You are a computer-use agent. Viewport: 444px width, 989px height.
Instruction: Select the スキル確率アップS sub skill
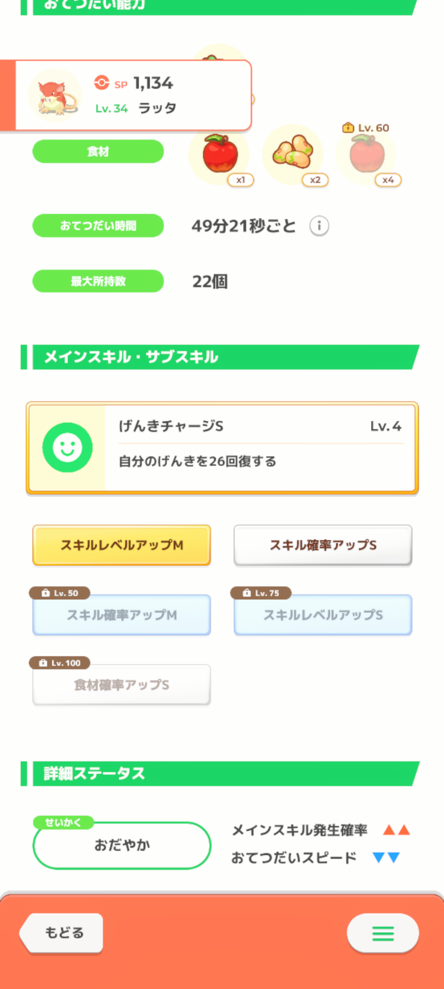pyautogui.click(x=323, y=545)
